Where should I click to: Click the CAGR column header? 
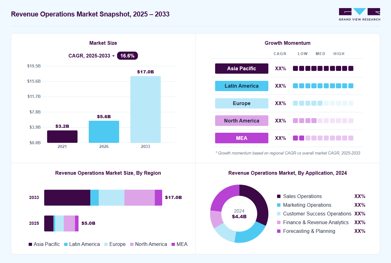pyautogui.click(x=280, y=54)
